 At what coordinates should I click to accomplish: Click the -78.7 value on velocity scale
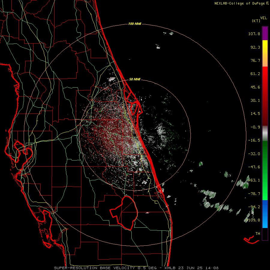tap(254, 194)
